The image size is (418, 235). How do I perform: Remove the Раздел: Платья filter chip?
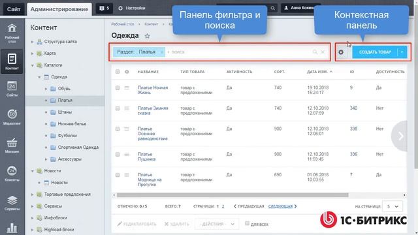tap(162, 52)
